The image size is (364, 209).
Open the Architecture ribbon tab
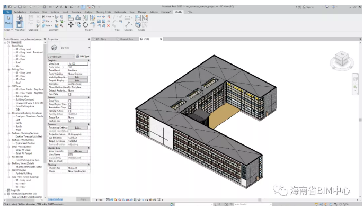pyautogui.click(x=20, y=12)
